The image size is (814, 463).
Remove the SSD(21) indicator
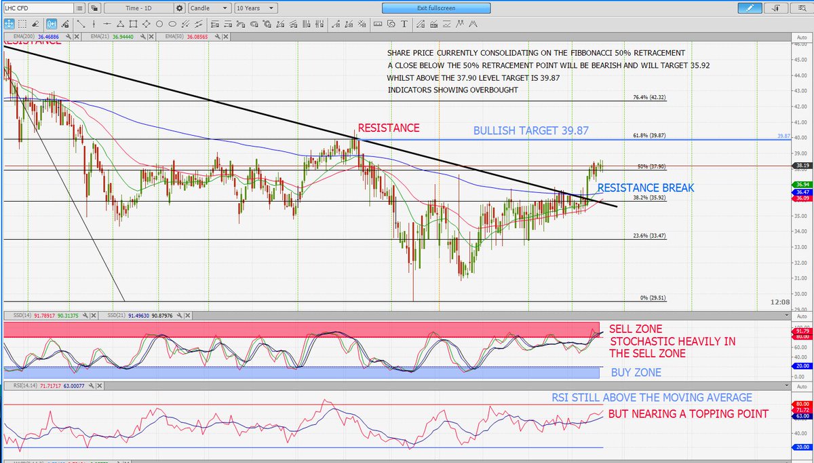coord(188,316)
